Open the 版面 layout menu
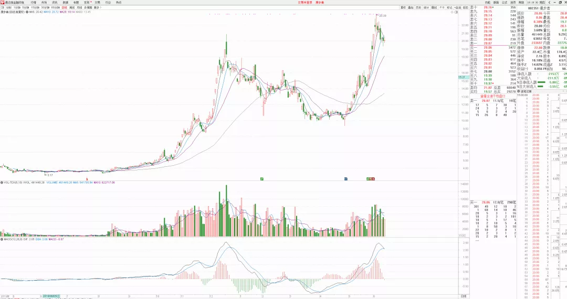 [x=496, y=2]
